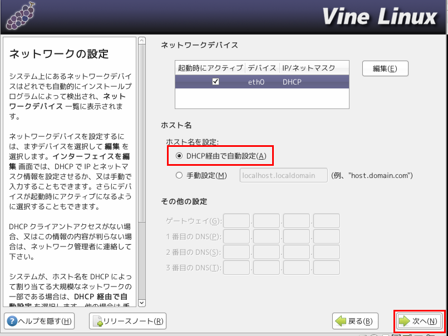Screen dimensions: 448x336
Task: Click the IP/ネットマスク column header
Action: [x=308, y=68]
